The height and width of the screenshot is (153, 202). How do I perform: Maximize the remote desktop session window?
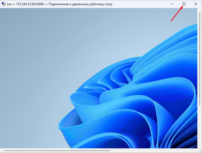184,4
